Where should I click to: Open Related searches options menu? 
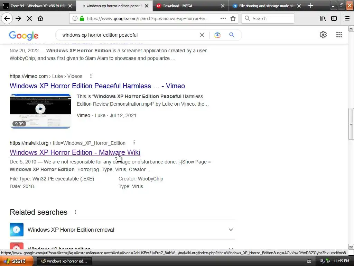pos(75,212)
